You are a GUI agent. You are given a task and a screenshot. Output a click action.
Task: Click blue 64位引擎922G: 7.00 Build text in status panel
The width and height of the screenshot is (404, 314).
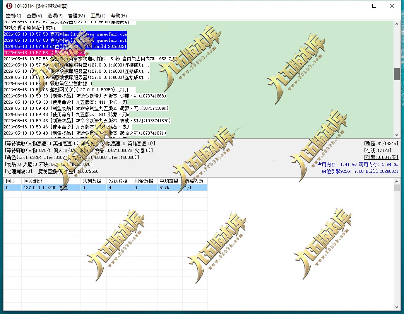(x=359, y=171)
